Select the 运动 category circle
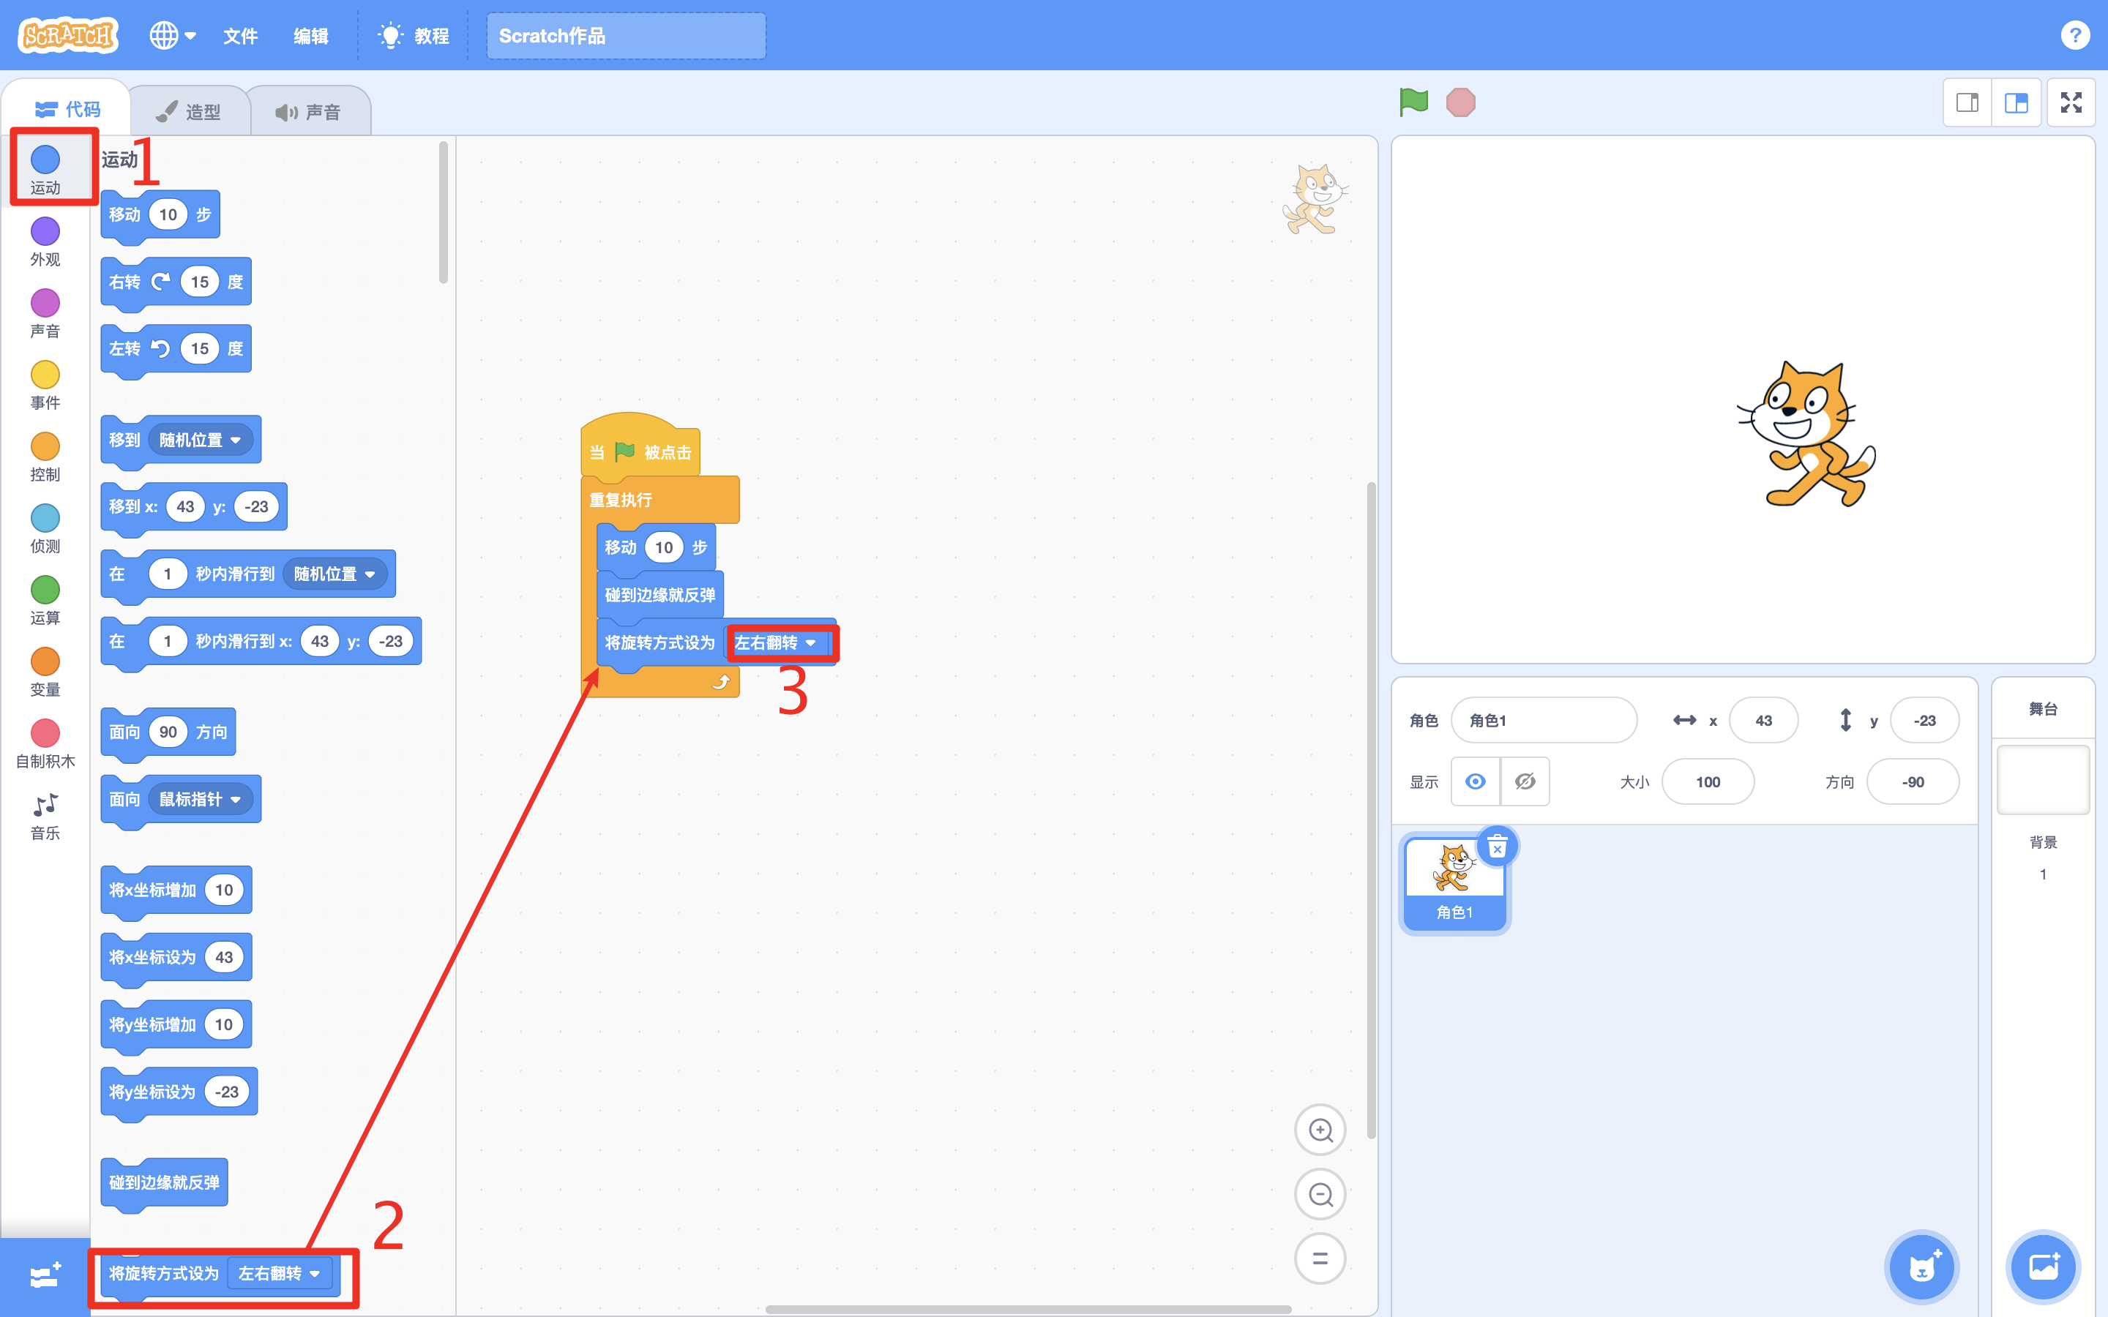This screenshot has width=2108, height=1317. pyautogui.click(x=45, y=160)
